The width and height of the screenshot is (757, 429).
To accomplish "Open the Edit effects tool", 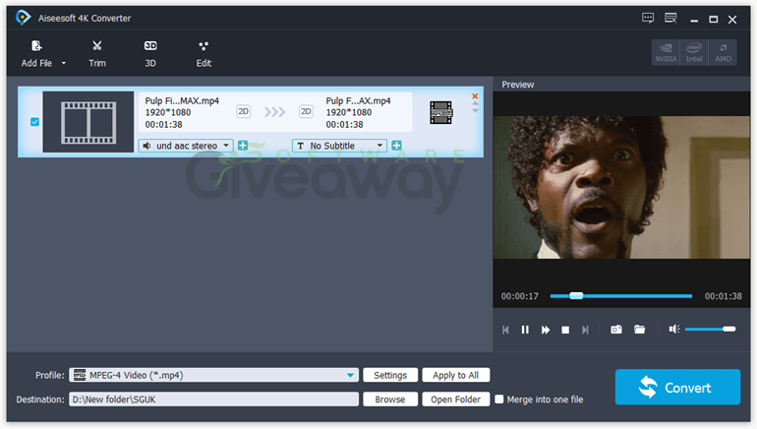I will coord(204,53).
